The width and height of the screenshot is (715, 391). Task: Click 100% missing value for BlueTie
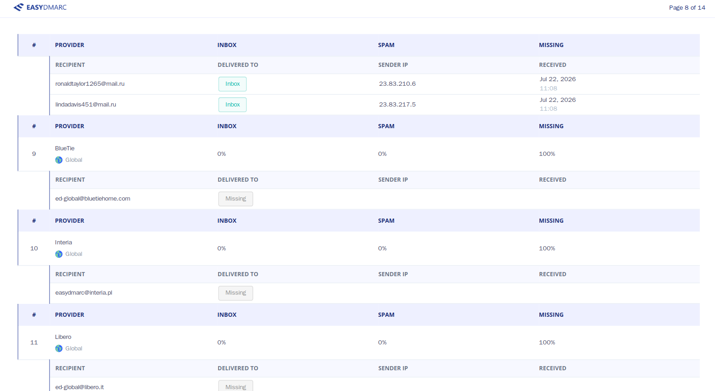tap(547, 154)
